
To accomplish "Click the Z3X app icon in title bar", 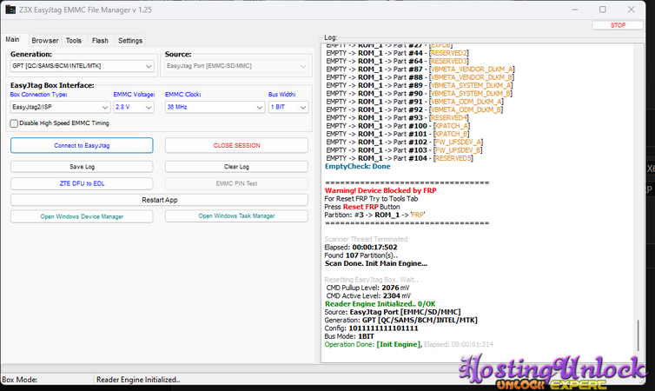I will 11,9.
